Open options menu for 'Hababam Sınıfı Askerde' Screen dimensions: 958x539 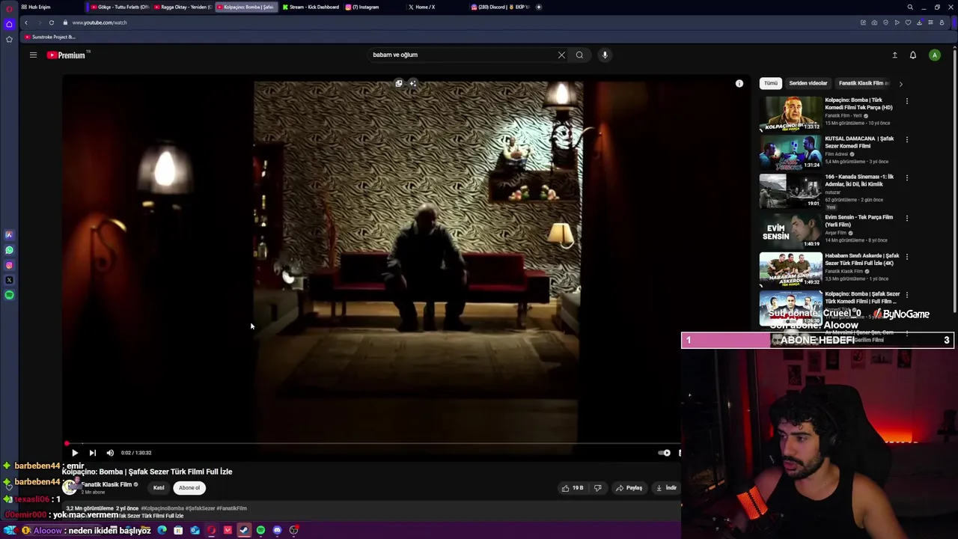click(x=907, y=257)
